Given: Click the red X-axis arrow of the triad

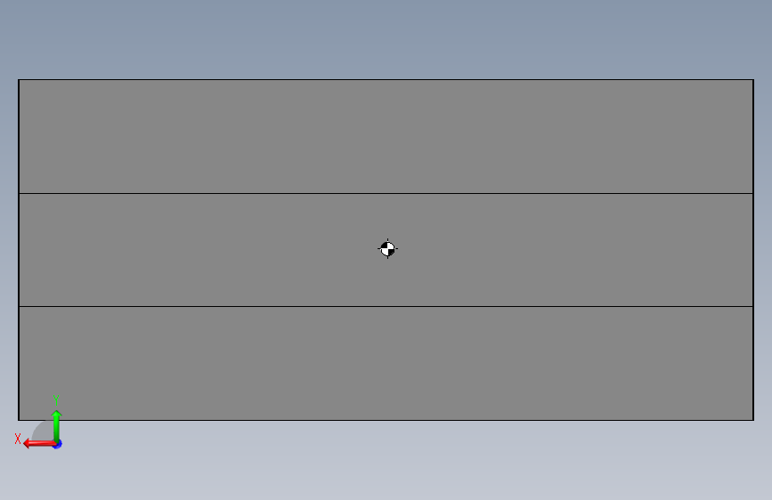Looking at the screenshot, I should point(38,444).
